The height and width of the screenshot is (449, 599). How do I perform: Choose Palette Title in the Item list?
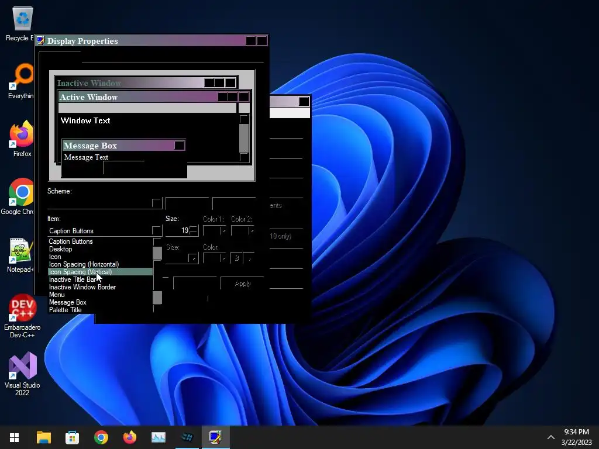100,310
